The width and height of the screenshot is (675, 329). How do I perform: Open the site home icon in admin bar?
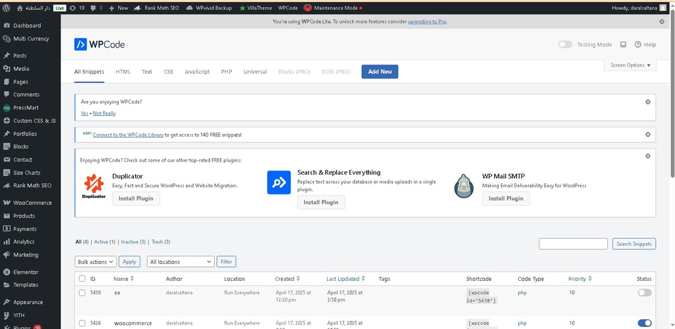20,8
